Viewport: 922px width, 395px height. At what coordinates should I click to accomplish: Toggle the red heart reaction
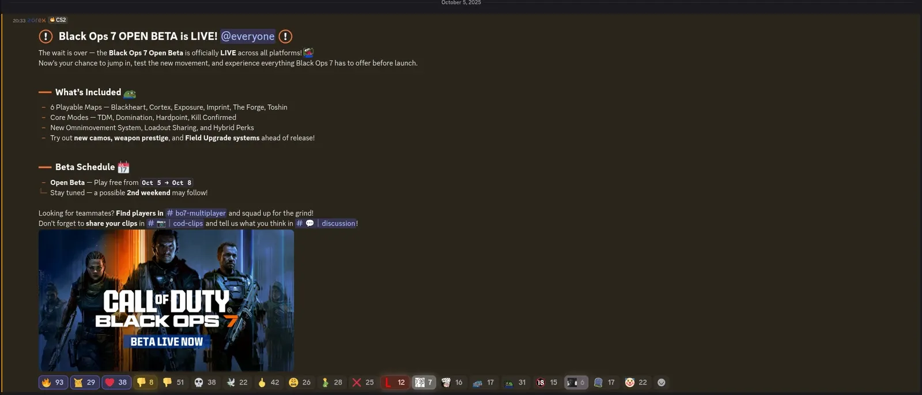pyautogui.click(x=116, y=382)
